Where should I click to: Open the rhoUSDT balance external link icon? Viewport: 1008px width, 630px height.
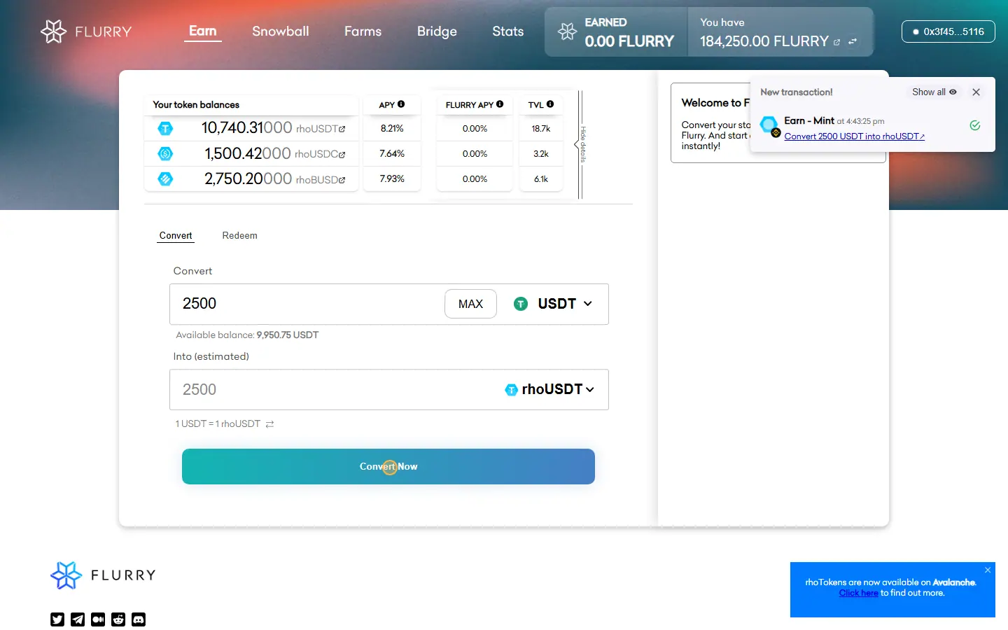point(342,129)
